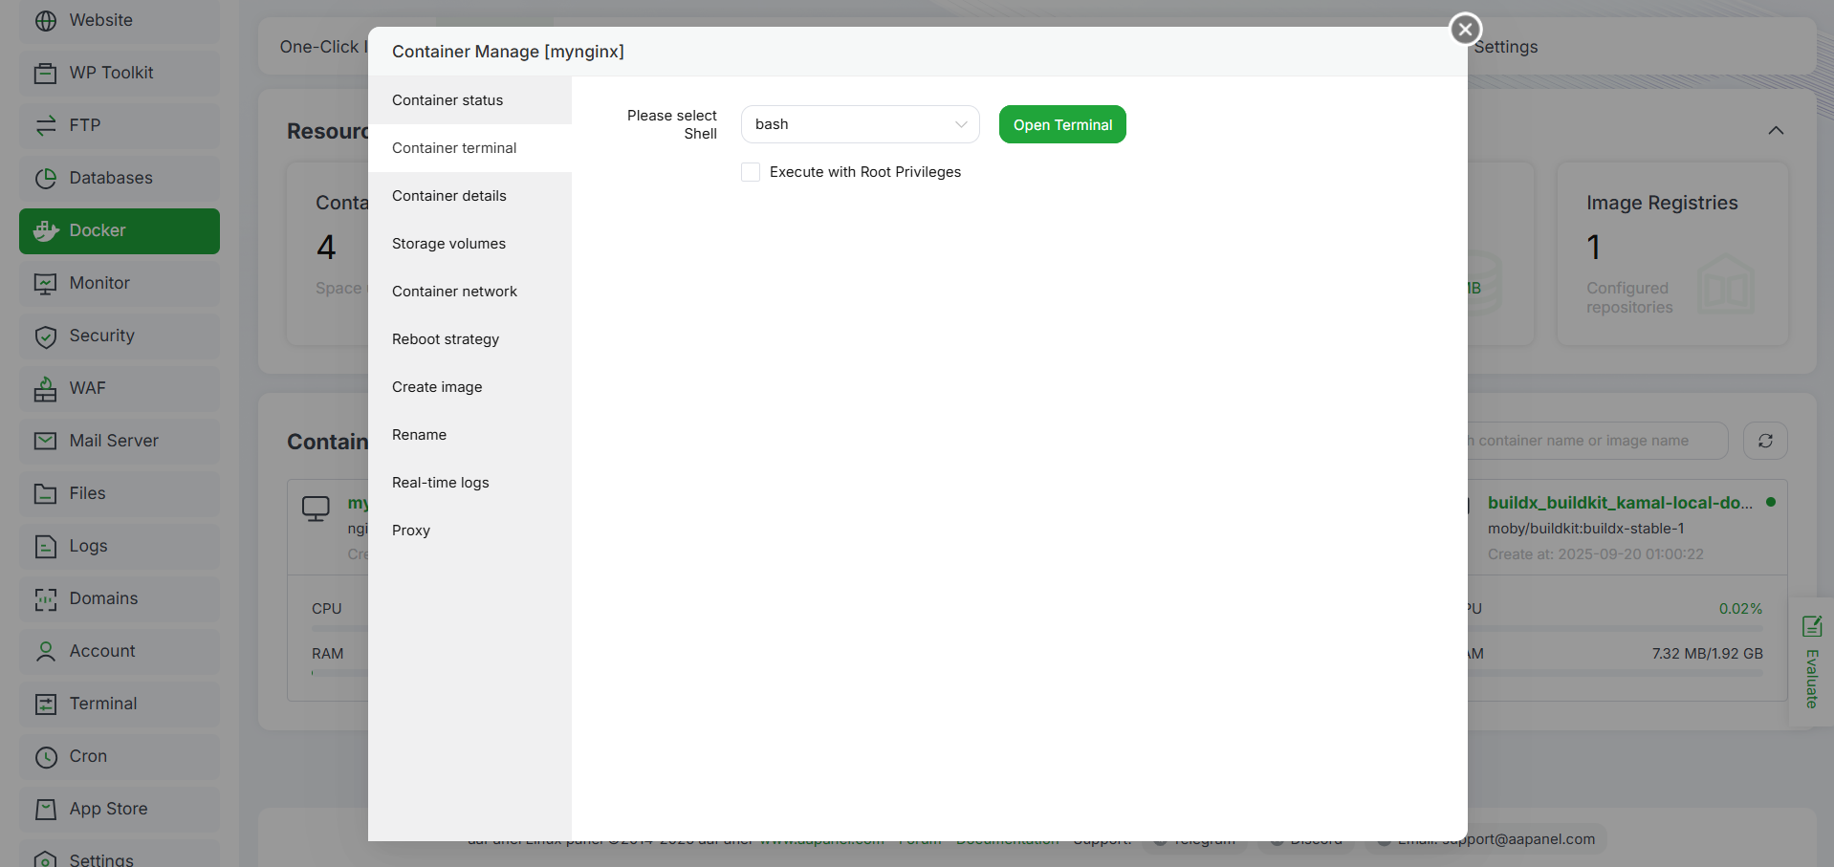Click the Terminal icon in sidebar
This screenshot has width=1834, height=867.
pyautogui.click(x=45, y=704)
